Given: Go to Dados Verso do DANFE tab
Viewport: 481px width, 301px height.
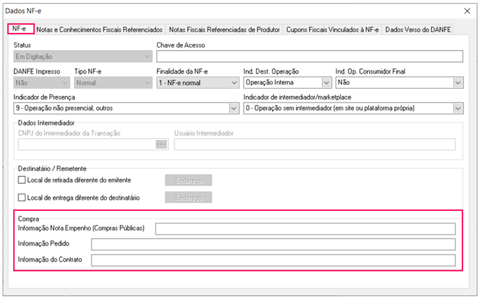Looking at the screenshot, I should click(x=418, y=30).
